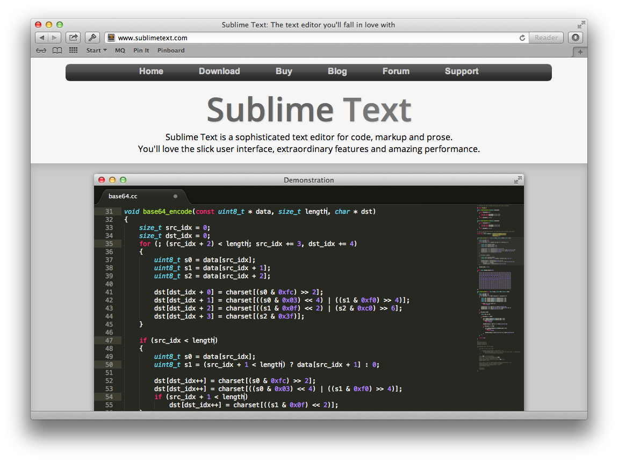Screen dimensions: 618x462
Task: Click the Sublime Text favicon in address bar
Action: (x=112, y=38)
